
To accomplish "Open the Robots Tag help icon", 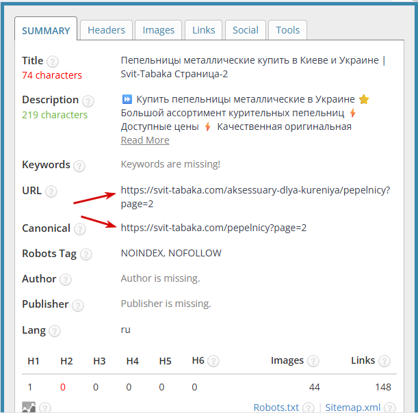I will (x=86, y=254).
